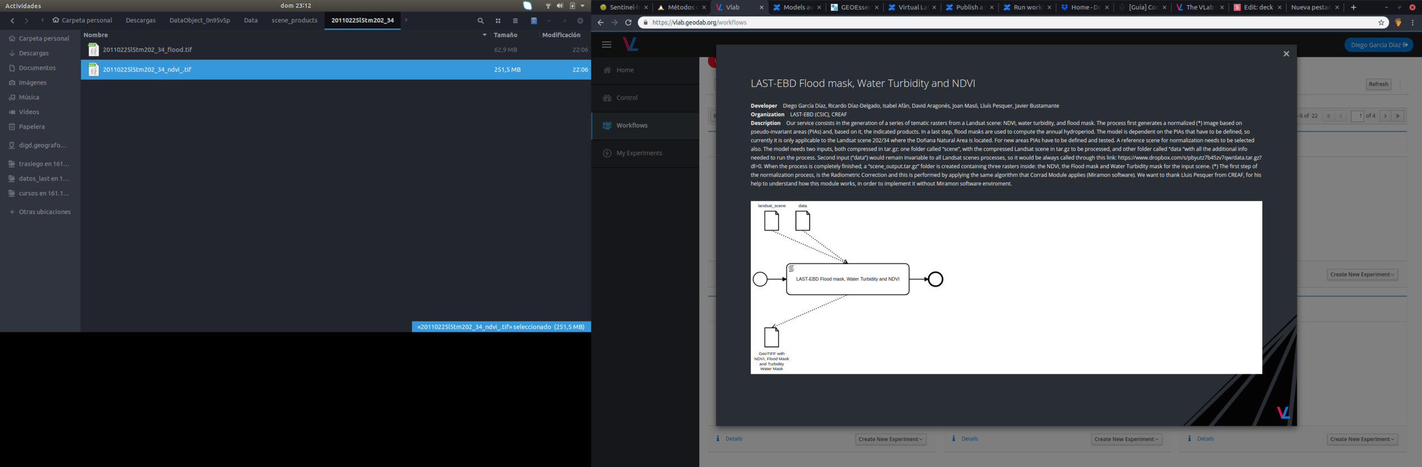Toggle sort order arrow in Nombre column

pos(485,35)
